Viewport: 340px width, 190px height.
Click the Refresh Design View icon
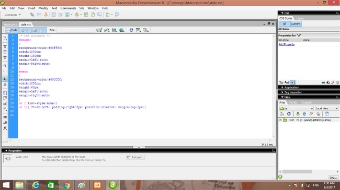(x=131, y=30)
